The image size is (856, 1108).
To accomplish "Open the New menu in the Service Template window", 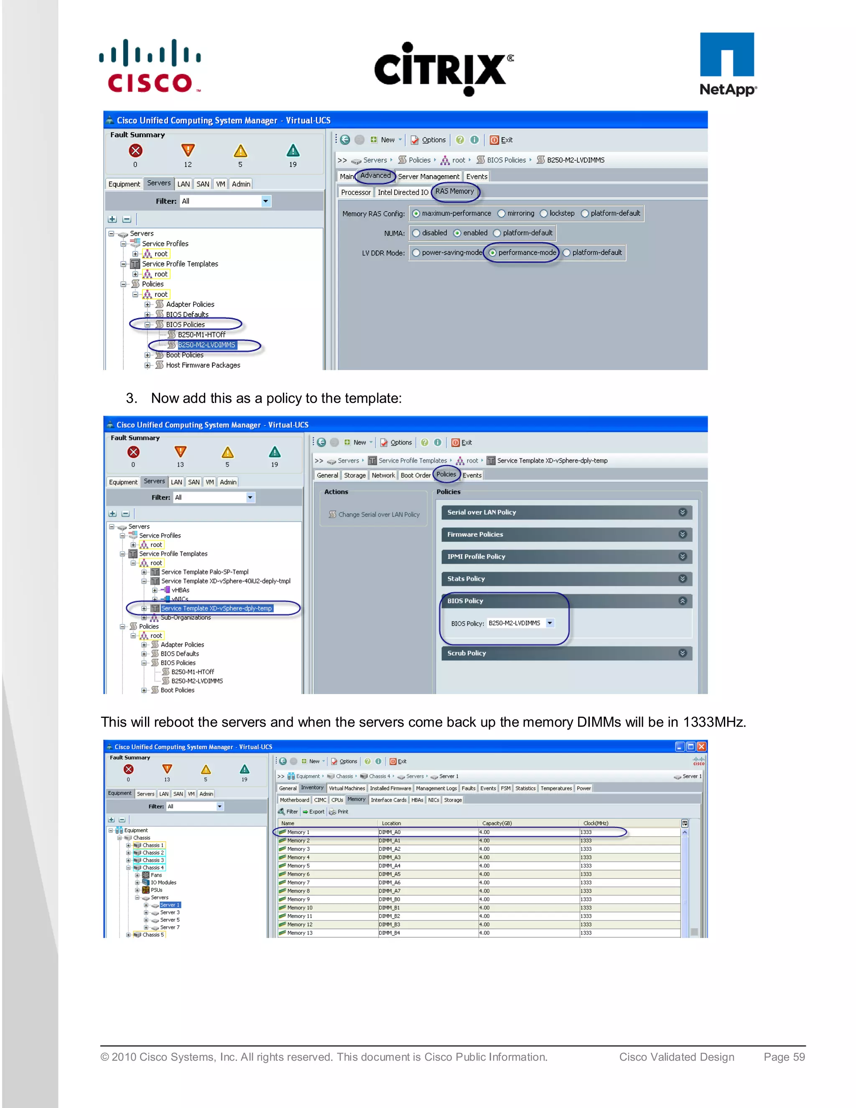I will tap(359, 442).
